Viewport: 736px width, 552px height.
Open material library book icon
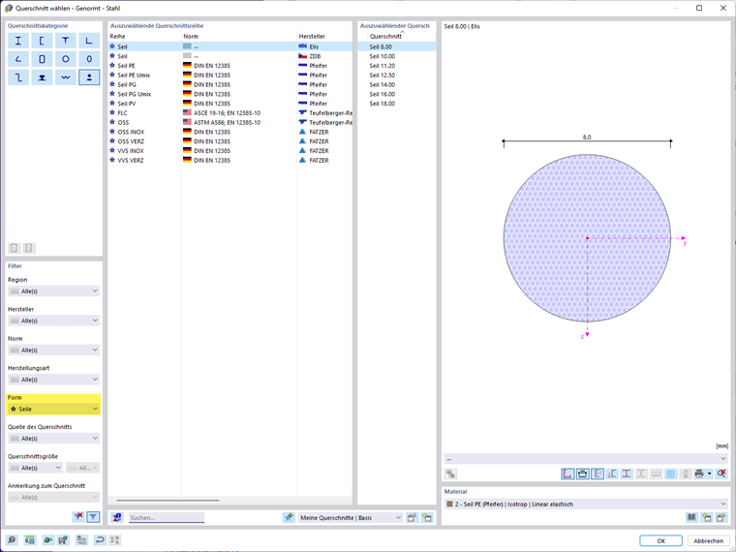coord(691,517)
